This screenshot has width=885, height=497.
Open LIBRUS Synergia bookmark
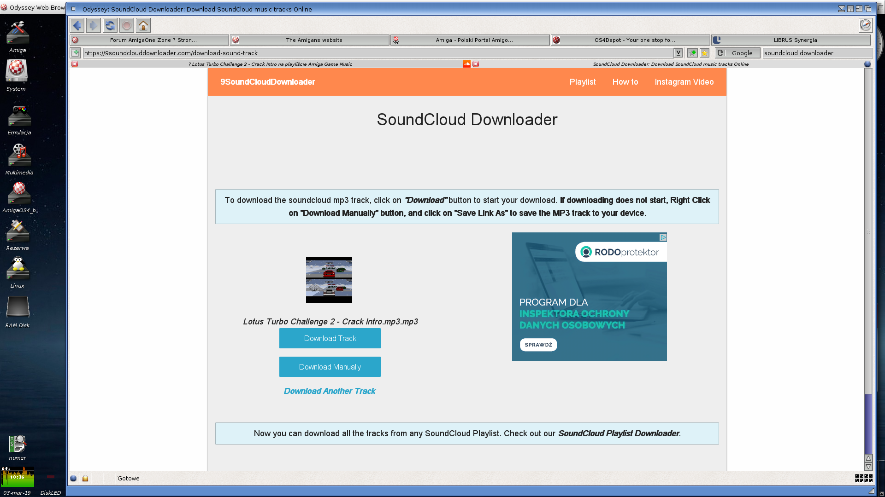pyautogui.click(x=791, y=40)
